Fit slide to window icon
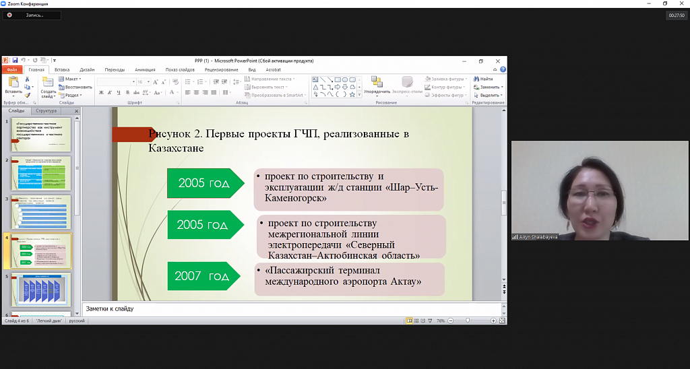Viewport: 690px width, 369px height. pos(502,321)
